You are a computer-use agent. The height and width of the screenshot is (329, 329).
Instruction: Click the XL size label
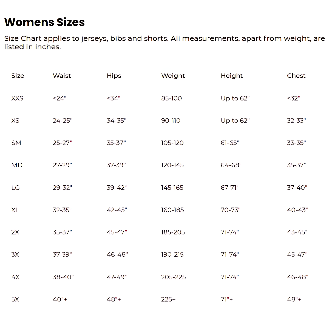(x=15, y=210)
